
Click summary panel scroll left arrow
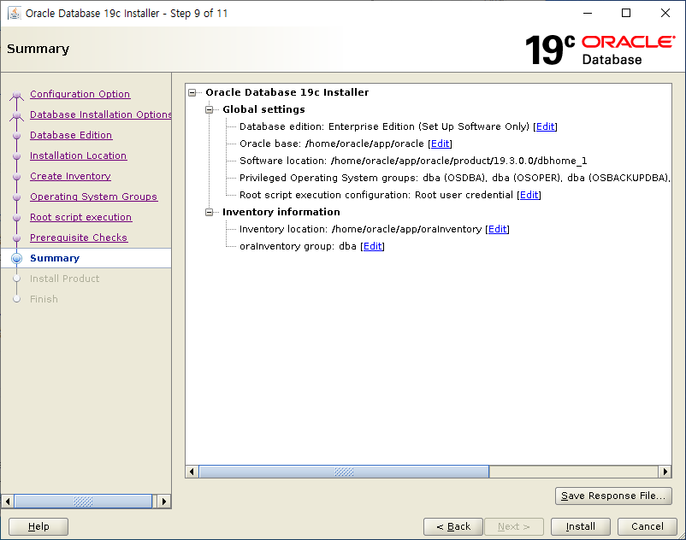[192, 472]
